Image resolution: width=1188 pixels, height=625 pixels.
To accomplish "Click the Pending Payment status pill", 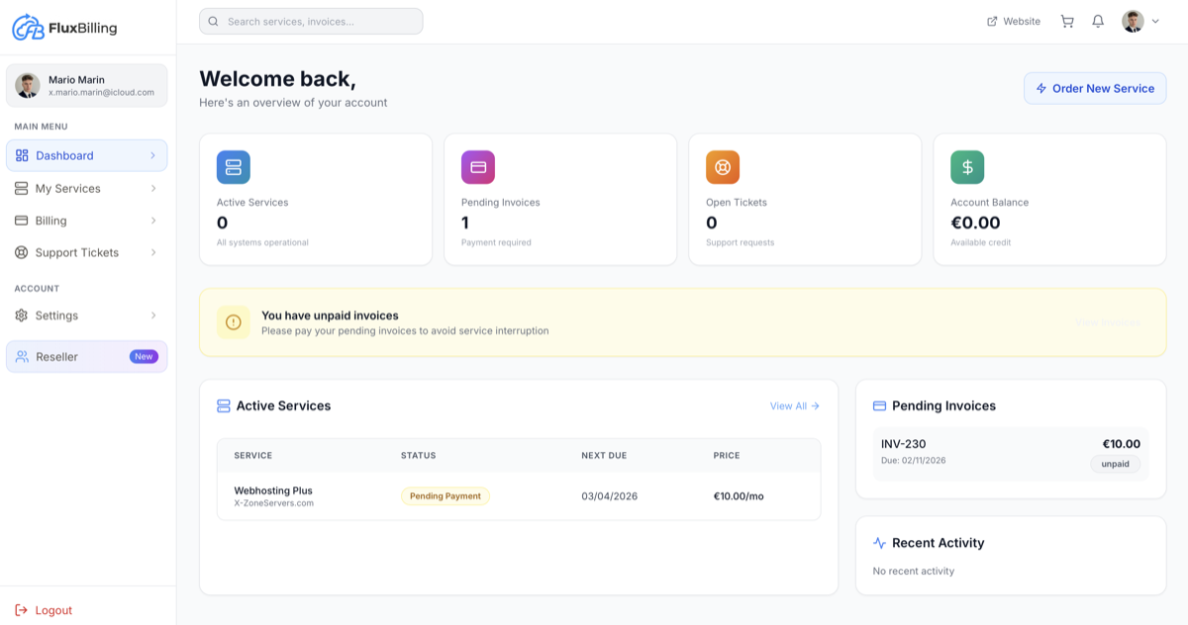I will pos(445,495).
